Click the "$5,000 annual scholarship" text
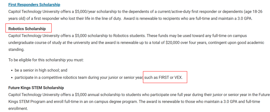Viewport: 270px width, 112px height. (x=96, y=95)
